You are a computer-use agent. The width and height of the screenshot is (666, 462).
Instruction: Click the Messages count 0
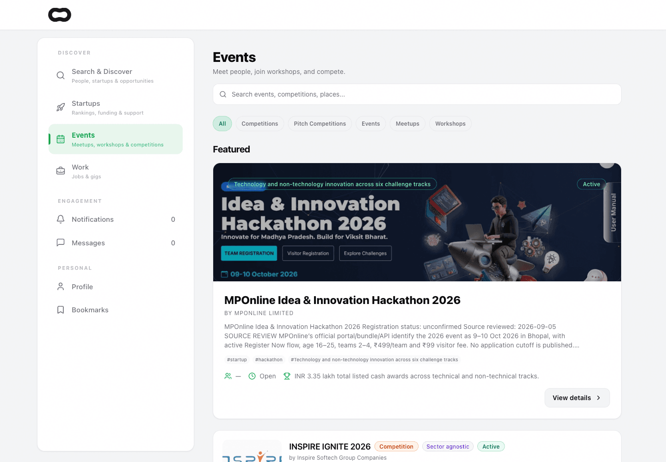173,243
